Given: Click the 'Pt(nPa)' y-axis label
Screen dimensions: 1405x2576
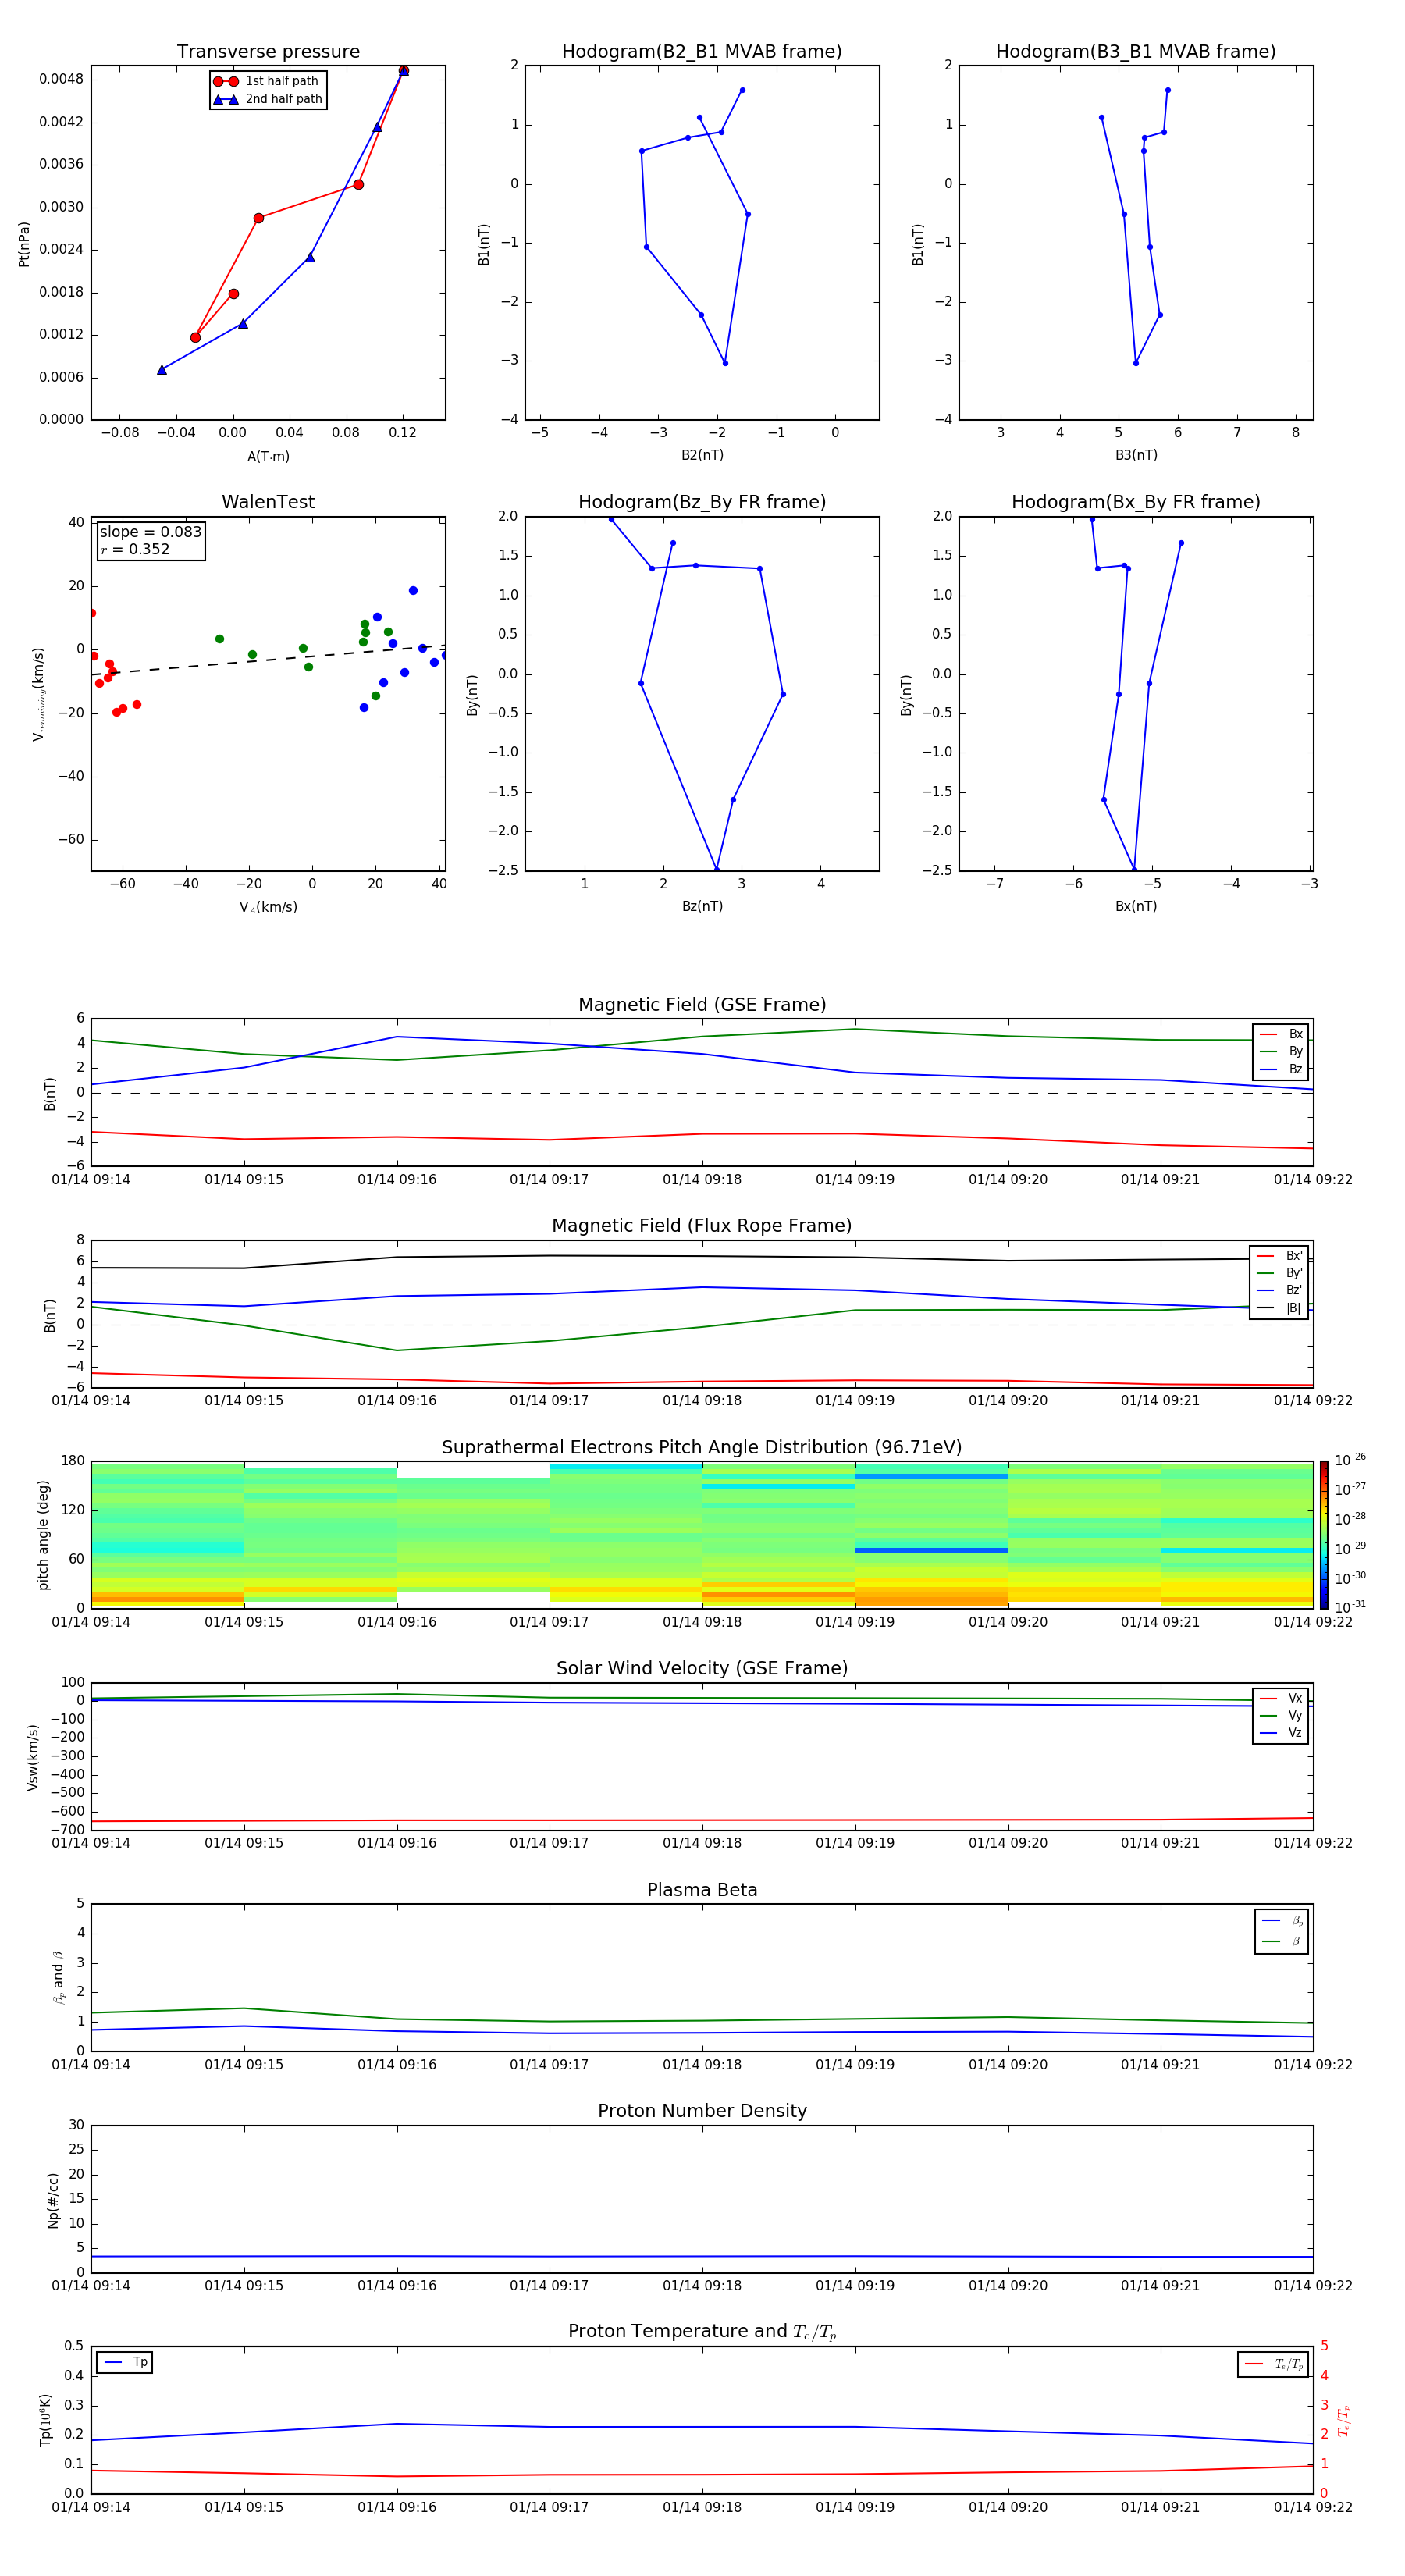Looking at the screenshot, I should (24, 243).
